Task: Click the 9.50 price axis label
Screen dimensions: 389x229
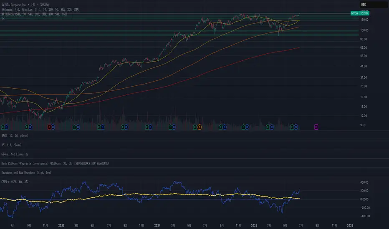Action: point(363,125)
